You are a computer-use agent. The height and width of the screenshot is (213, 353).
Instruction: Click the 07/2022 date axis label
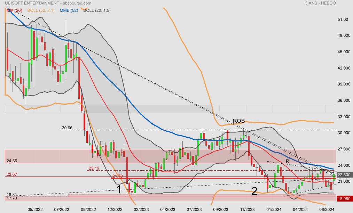(x=62, y=210)
